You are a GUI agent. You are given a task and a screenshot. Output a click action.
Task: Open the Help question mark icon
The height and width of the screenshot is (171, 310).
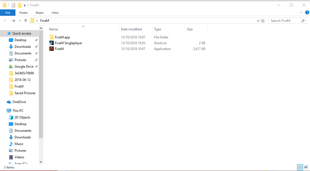[307, 12]
